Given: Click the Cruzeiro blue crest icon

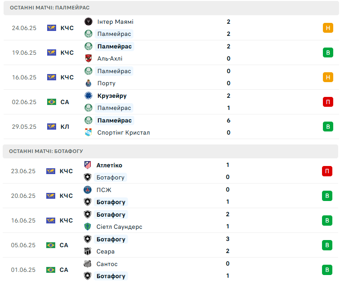Looking at the screenshot, I should pos(88,96).
